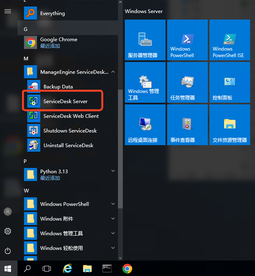Open the Windows 轻松使用 folder entry
The image size is (255, 276).
pyautogui.click(x=68, y=248)
